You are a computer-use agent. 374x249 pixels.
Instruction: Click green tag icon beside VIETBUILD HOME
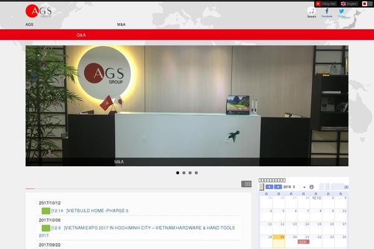pyautogui.click(x=46, y=211)
